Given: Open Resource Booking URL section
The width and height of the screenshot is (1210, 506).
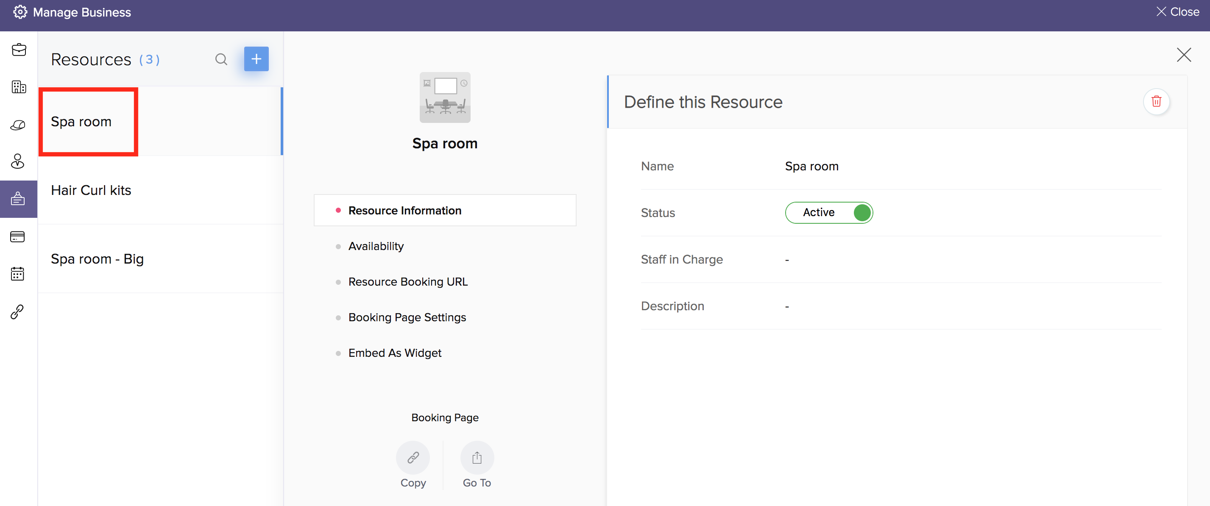Looking at the screenshot, I should pos(408,282).
